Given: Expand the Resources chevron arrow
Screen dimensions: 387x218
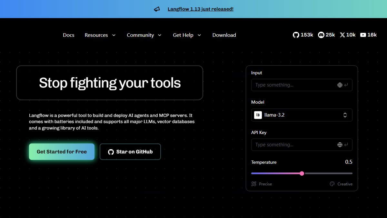Looking at the screenshot, I should [114, 35].
